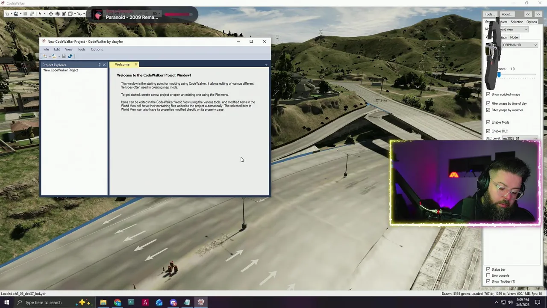Screen dimensions: 547x308
Task: Click the Open file icon in main toolbar
Action: (16, 14)
